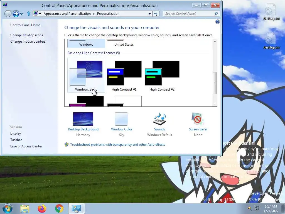Viewport: 285px width, 214px height.
Task: Select the partially visible white High Contrast theme
Action: coord(124,101)
